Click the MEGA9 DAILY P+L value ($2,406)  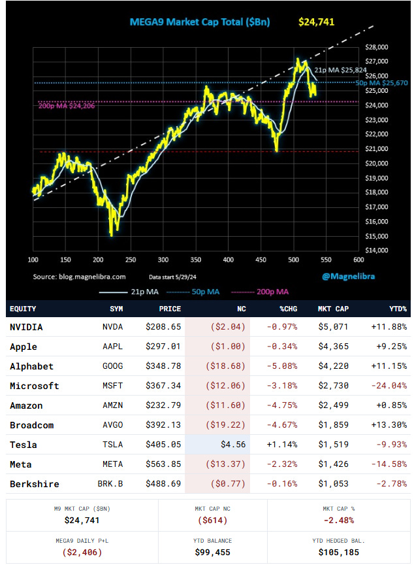(82, 553)
